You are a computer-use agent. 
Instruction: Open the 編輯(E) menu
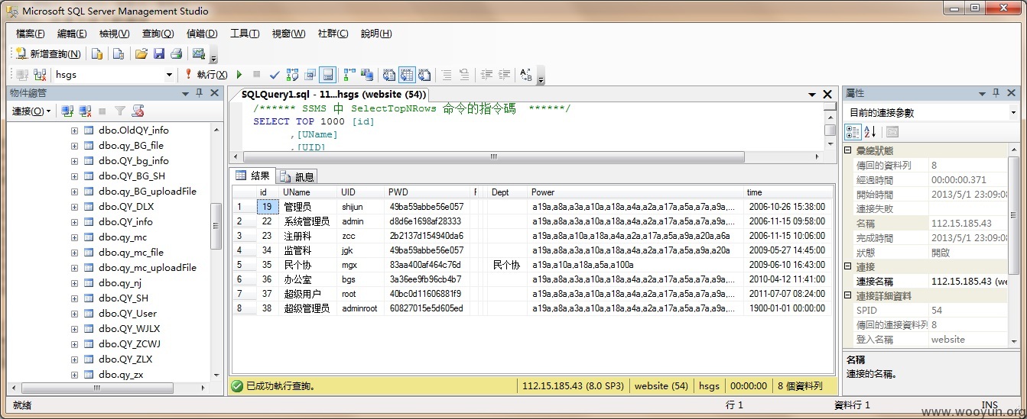point(72,34)
